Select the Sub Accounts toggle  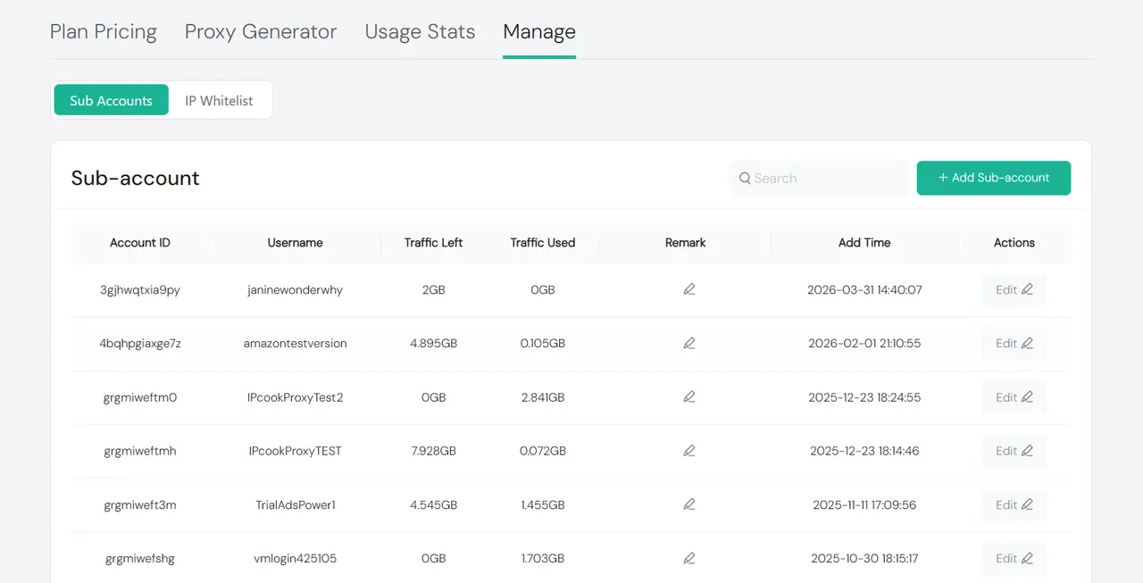(x=110, y=100)
